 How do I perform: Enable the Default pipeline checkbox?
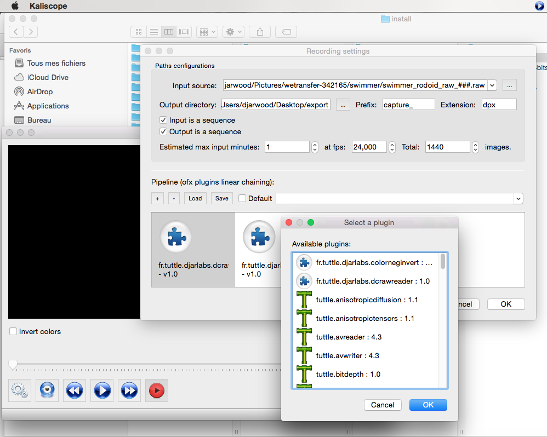click(x=242, y=198)
